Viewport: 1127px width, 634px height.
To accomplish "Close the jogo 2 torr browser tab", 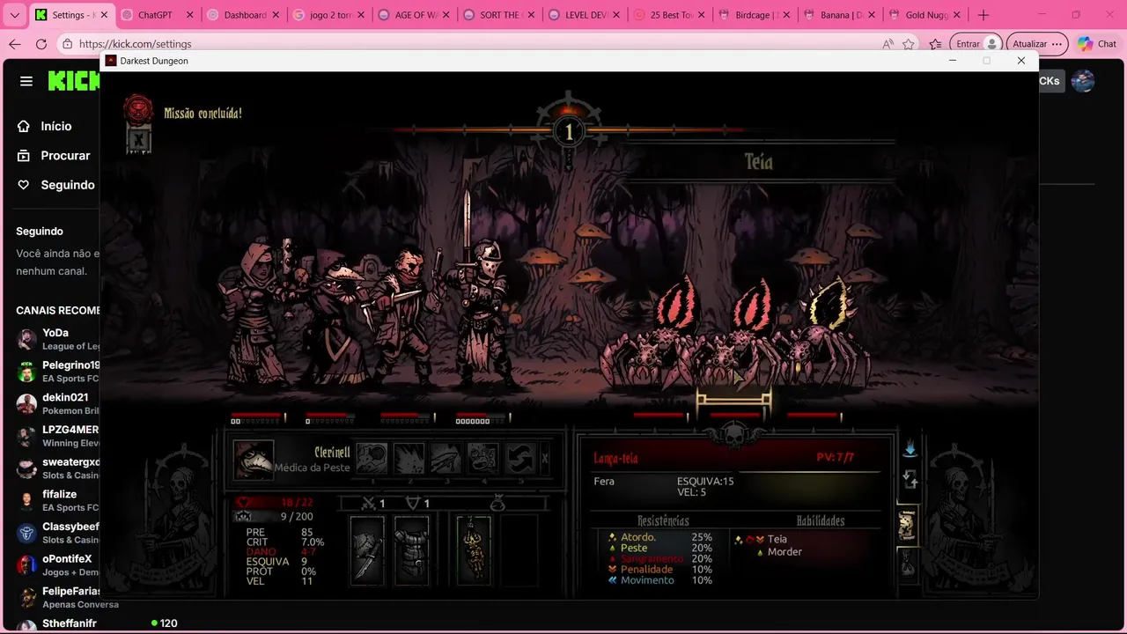I will pyautogui.click(x=361, y=15).
